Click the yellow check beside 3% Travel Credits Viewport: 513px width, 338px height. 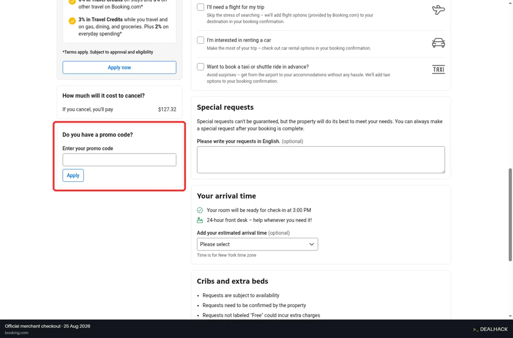tap(72, 21)
